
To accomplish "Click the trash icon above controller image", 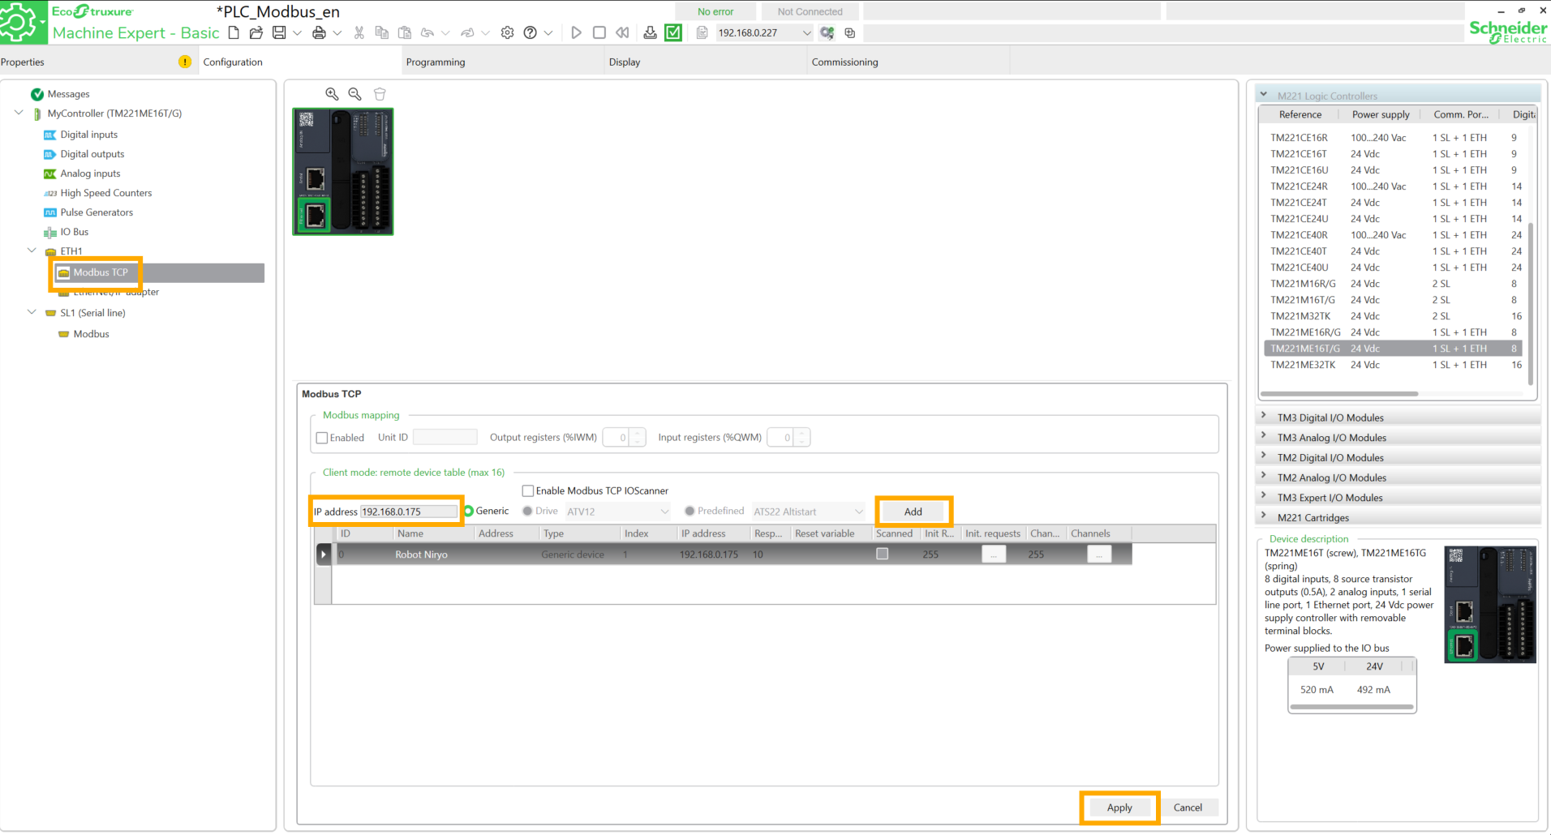I will click(x=379, y=94).
